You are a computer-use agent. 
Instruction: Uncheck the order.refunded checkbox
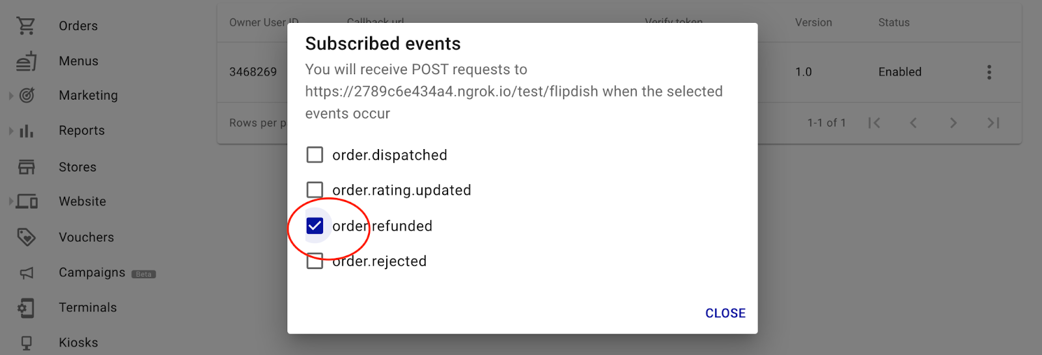coord(315,226)
